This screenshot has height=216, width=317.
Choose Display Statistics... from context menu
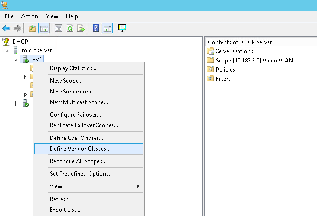click(89, 68)
